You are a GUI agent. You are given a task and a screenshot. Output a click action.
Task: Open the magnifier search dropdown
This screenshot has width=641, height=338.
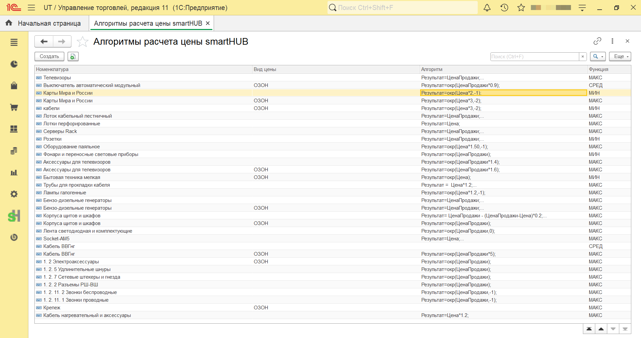[x=598, y=56]
